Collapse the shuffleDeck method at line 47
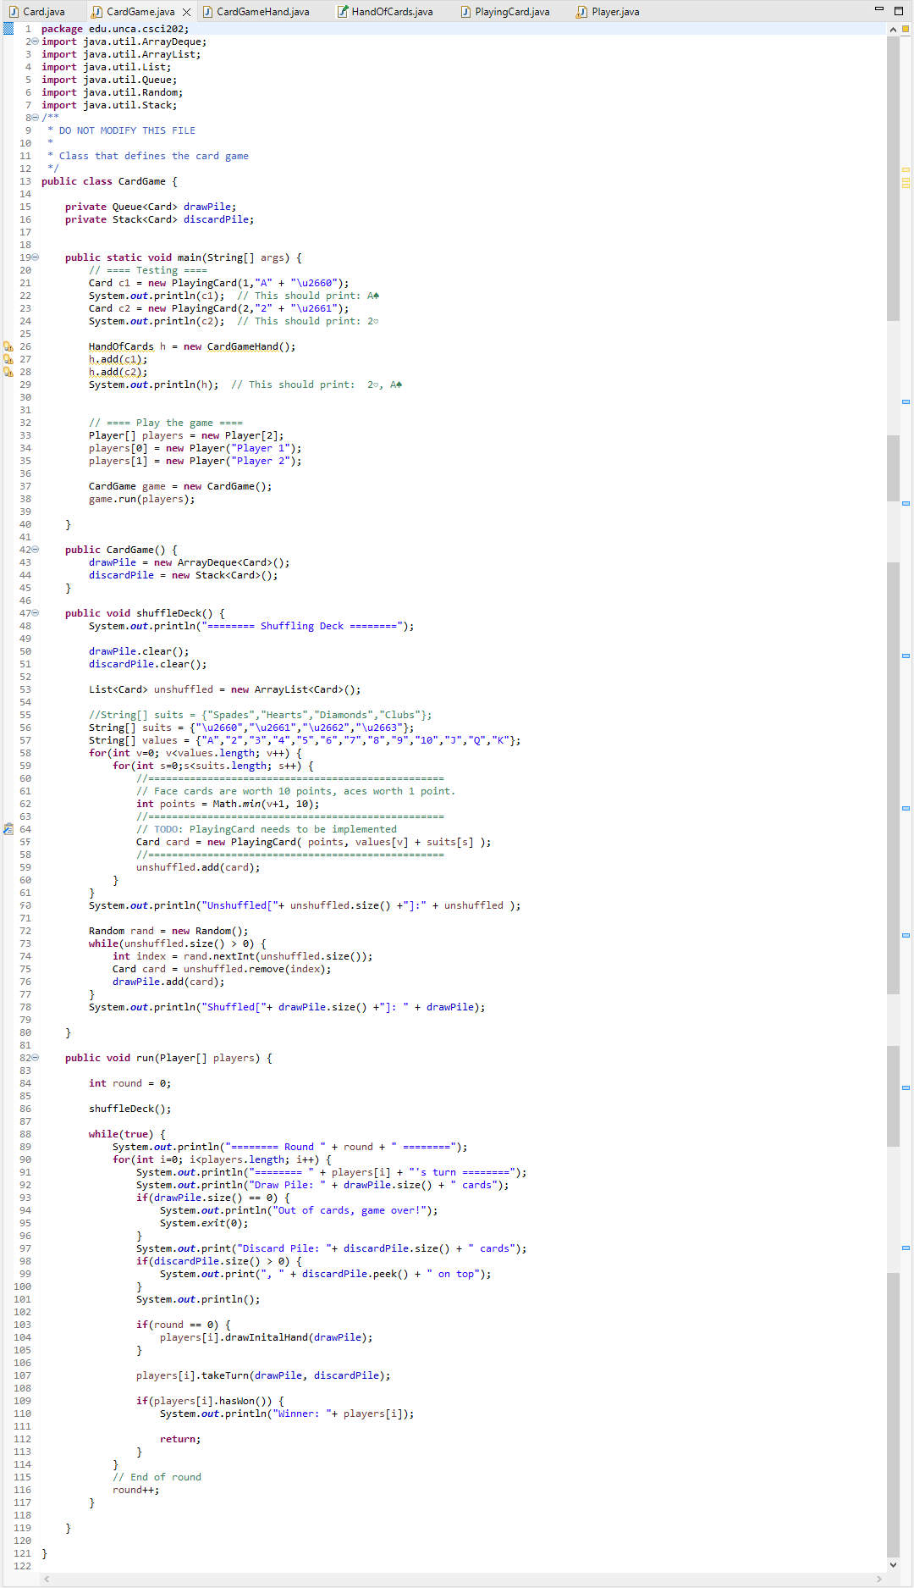Screen dimensions: 914x1588 tap(35, 613)
